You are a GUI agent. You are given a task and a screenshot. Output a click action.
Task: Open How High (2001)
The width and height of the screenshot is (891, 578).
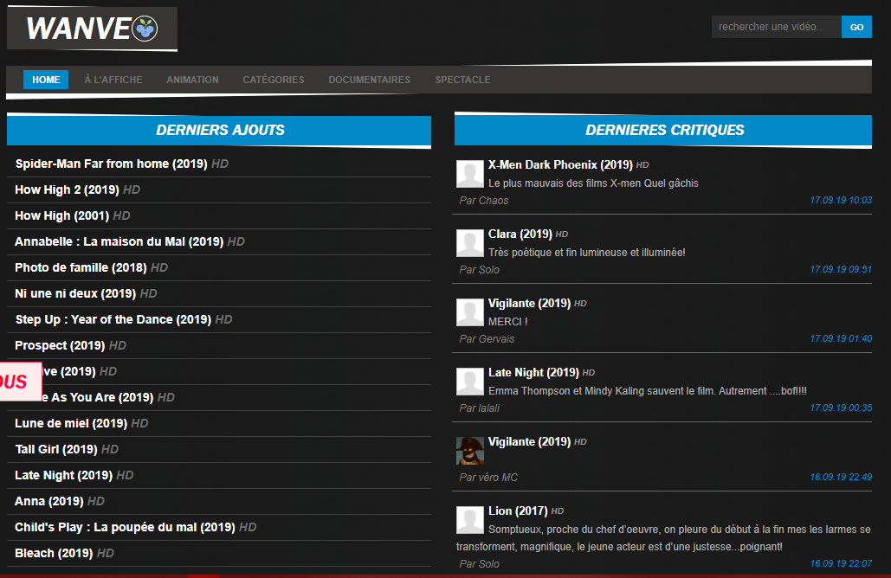coord(62,215)
